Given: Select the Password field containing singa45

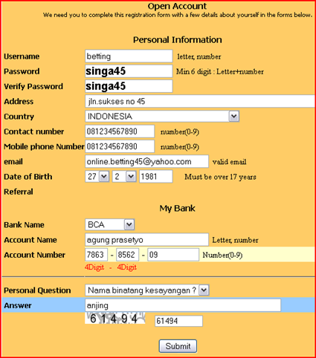Looking at the screenshot, I should coord(129,71).
